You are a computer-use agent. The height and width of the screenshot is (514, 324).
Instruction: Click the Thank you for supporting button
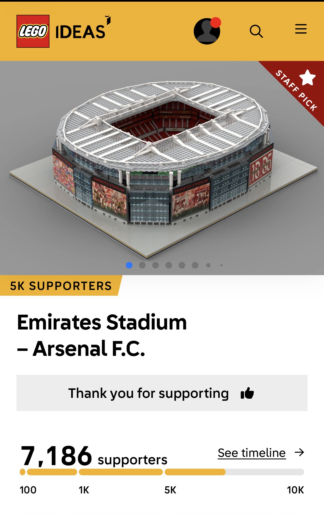point(162,393)
